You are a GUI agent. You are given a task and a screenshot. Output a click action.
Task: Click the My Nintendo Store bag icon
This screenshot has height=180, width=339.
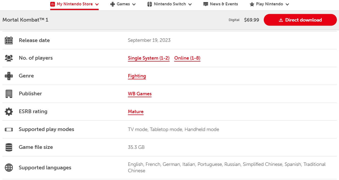coord(53,4)
